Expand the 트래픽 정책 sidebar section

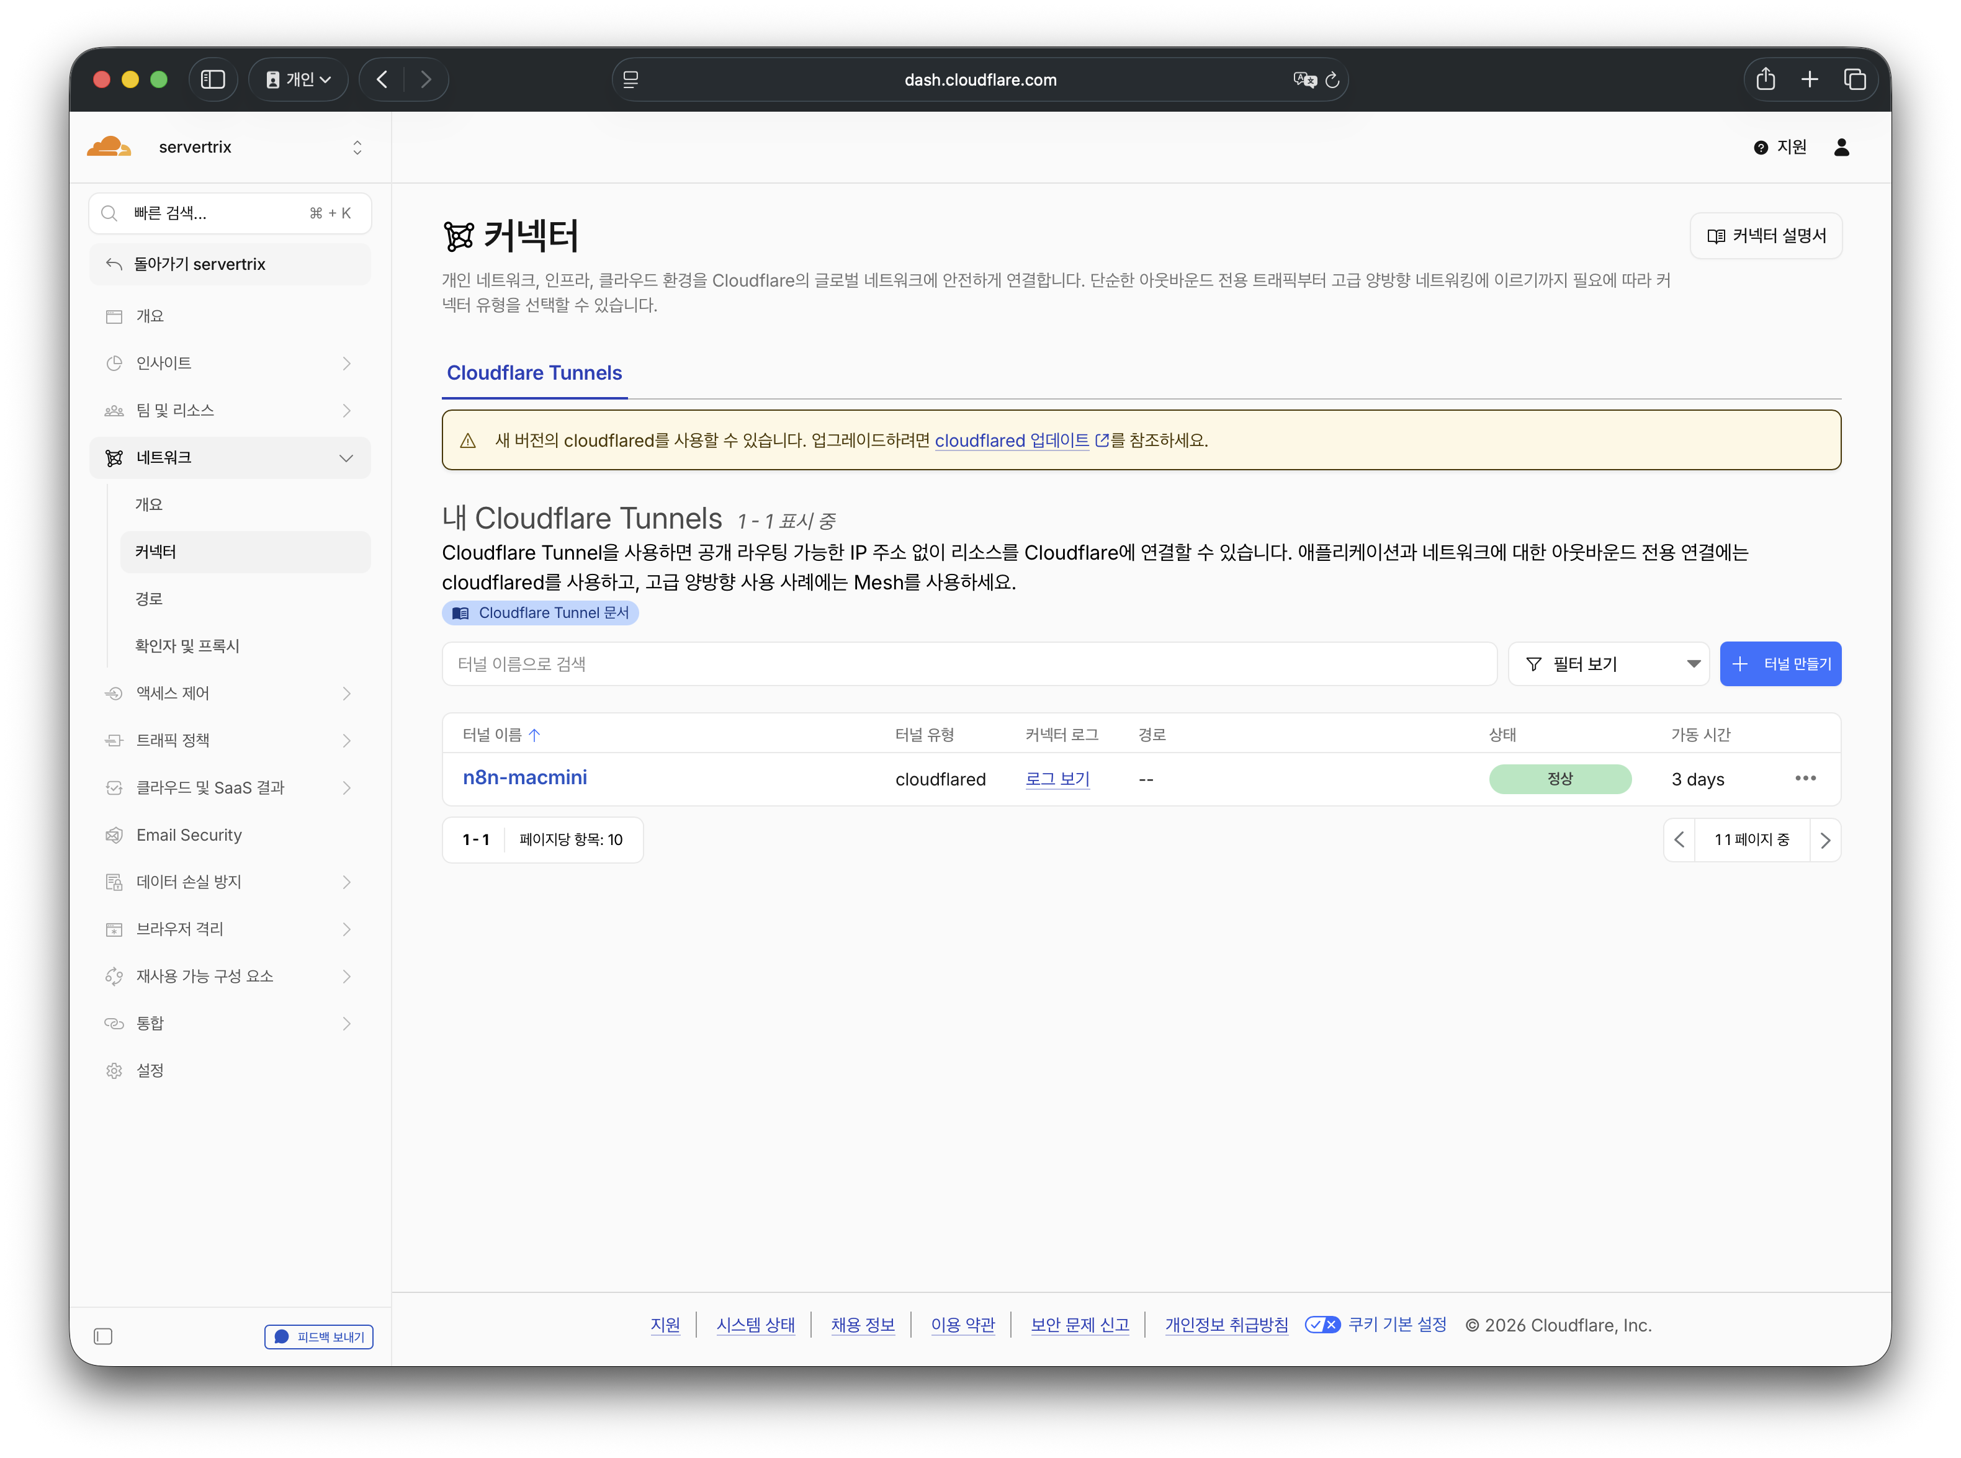pyautogui.click(x=230, y=740)
